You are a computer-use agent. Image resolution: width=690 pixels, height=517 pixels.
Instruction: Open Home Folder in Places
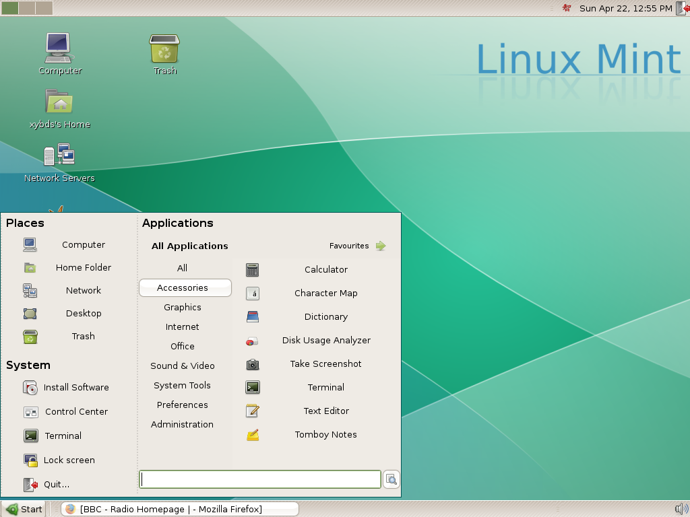(x=69, y=267)
